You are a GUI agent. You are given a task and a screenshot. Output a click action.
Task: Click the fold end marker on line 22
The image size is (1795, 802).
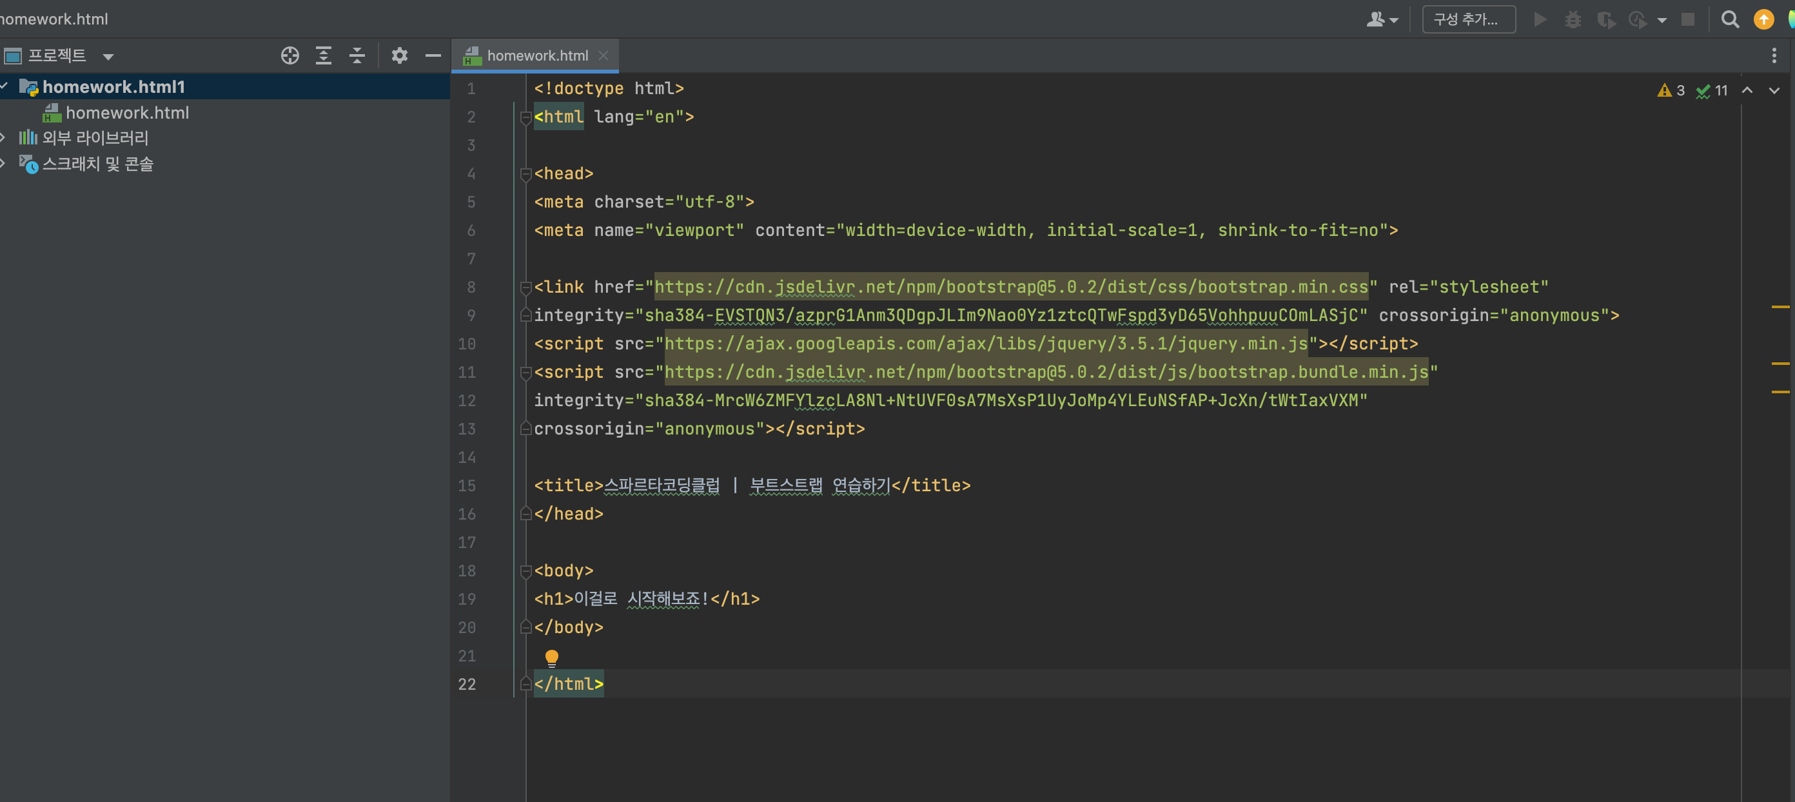click(526, 684)
